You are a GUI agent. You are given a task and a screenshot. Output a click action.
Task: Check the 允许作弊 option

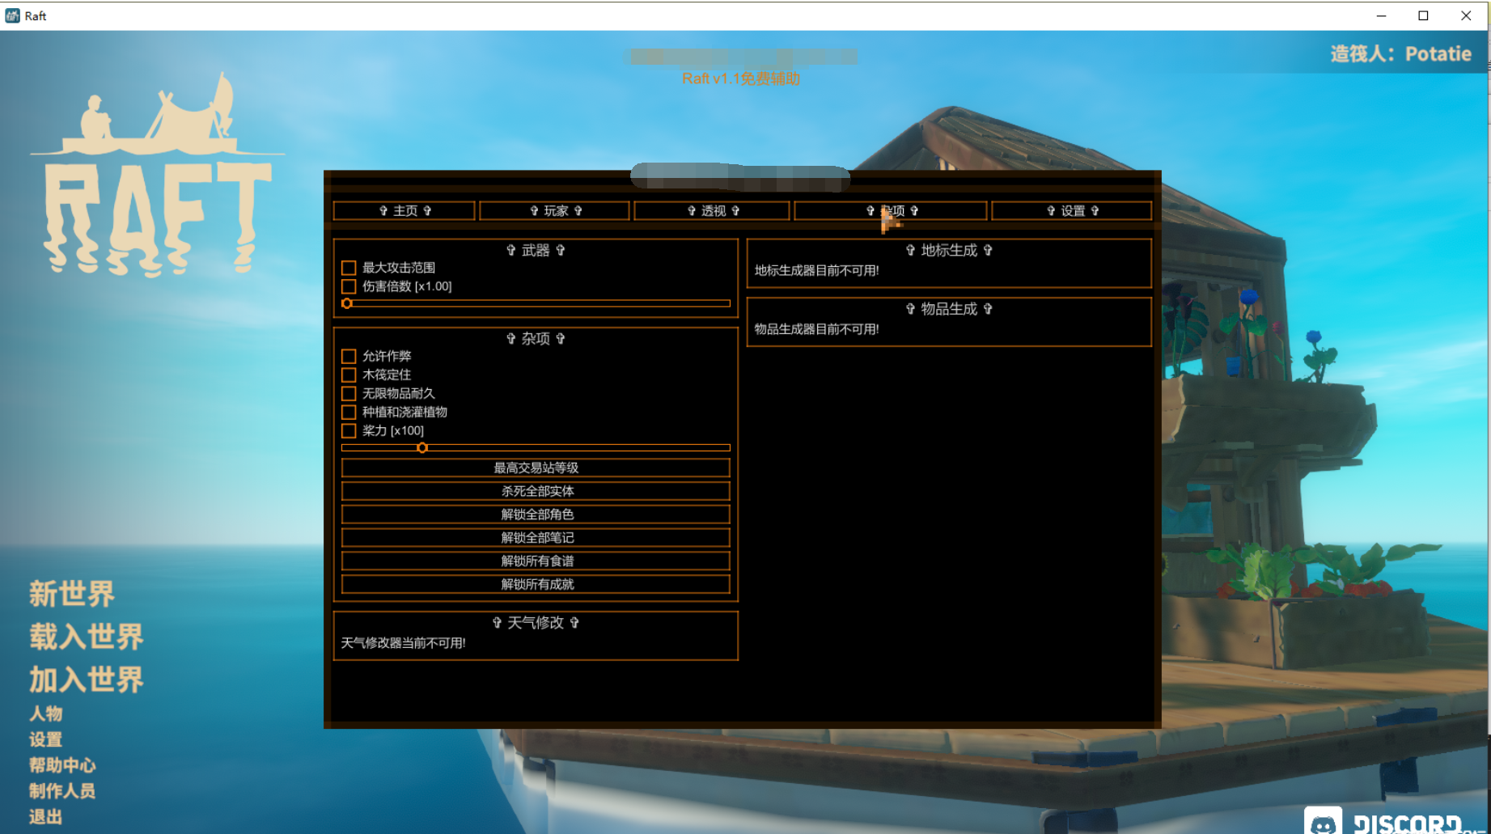pyautogui.click(x=349, y=356)
